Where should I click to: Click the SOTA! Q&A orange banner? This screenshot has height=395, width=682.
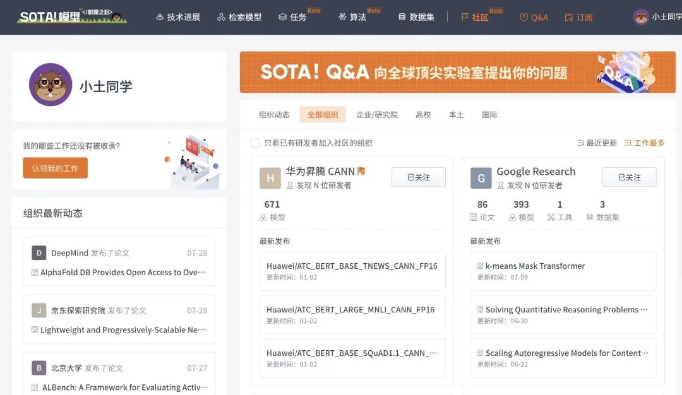pos(458,72)
